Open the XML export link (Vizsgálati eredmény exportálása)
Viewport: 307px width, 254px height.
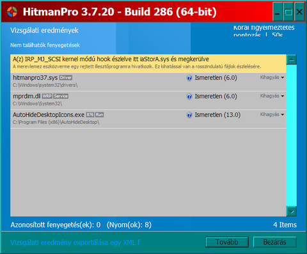[x=75, y=243]
